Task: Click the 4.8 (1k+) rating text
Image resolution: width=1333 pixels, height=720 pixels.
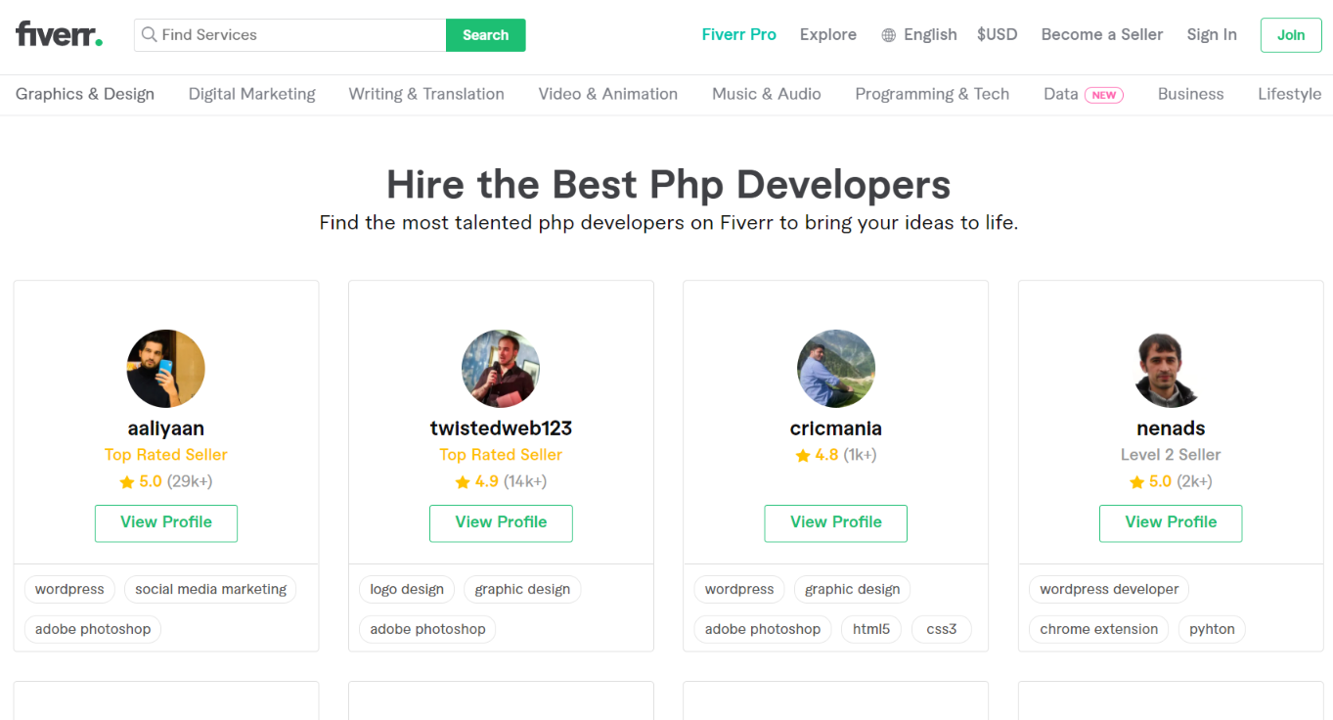Action: 846,456
